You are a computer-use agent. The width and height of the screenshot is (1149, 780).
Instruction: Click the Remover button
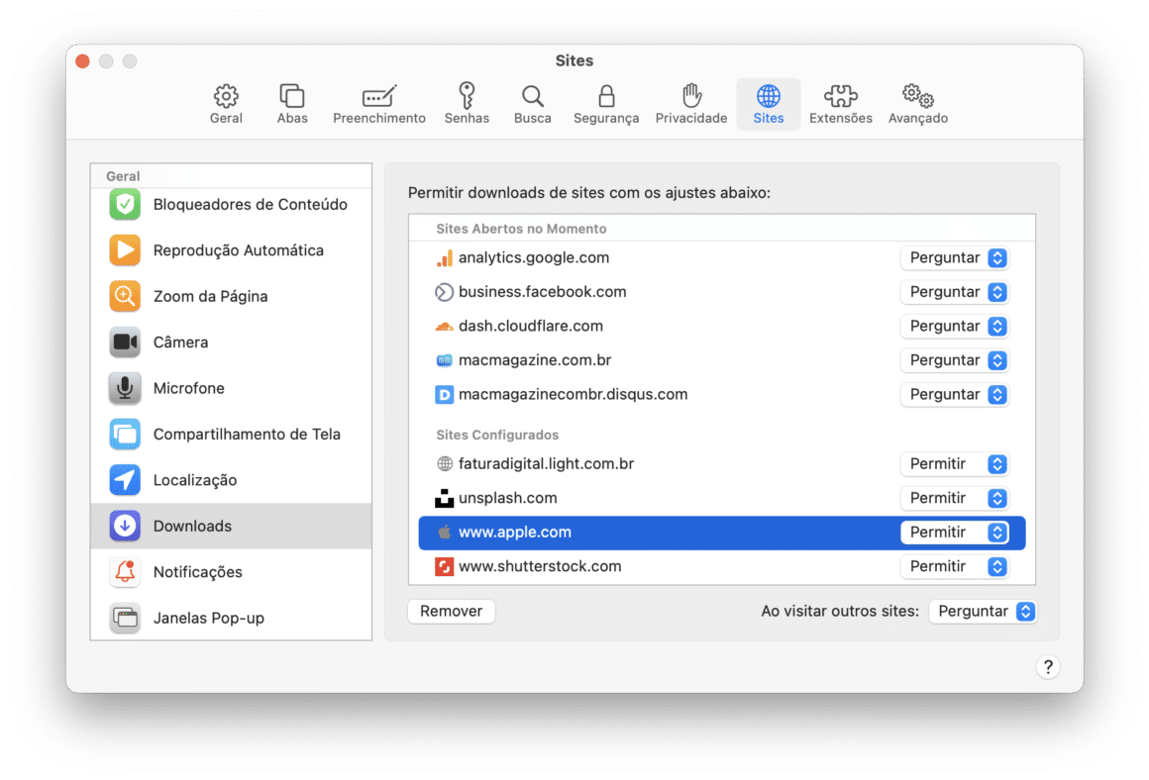[x=451, y=611]
